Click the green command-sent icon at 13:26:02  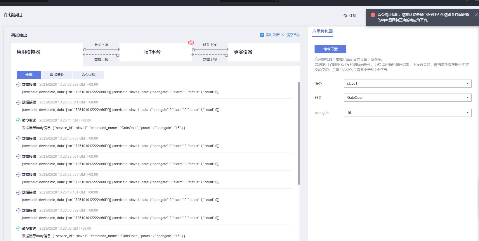tap(18, 228)
